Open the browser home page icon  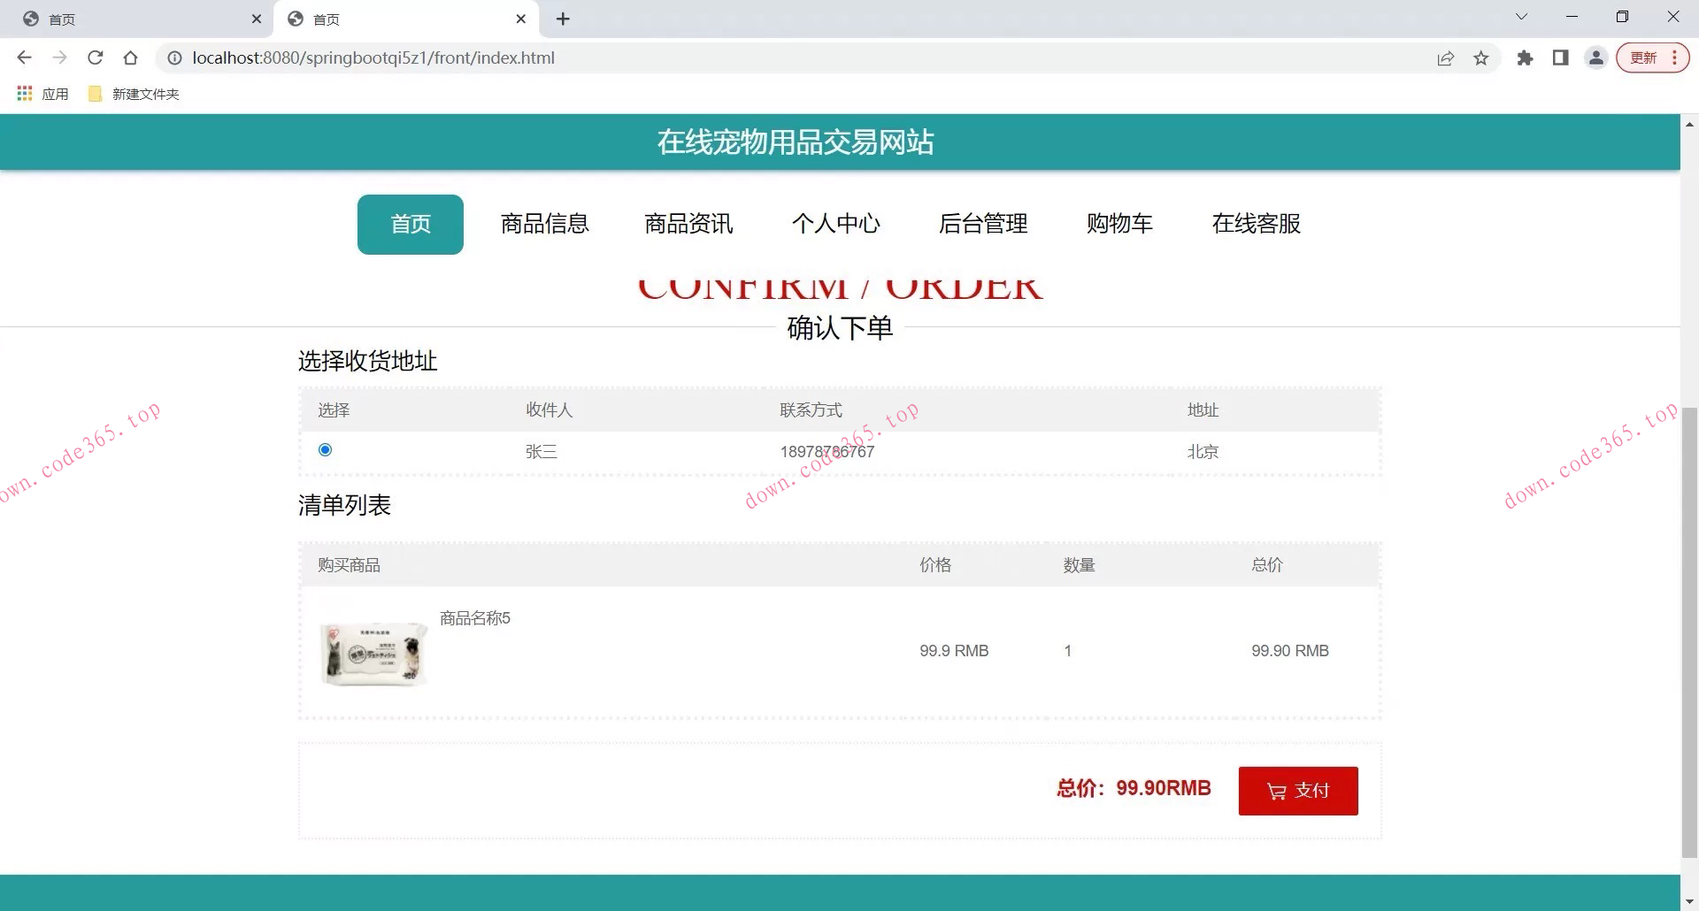(131, 57)
